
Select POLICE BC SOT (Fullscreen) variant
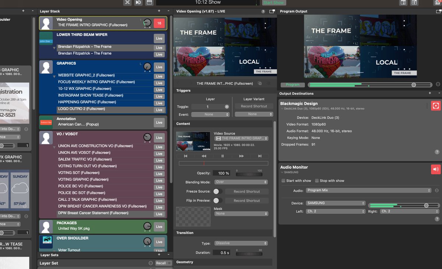[81, 193]
